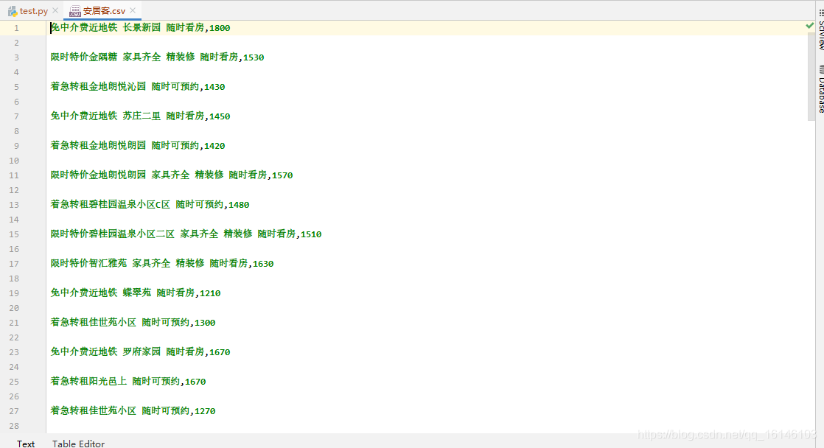Screen dimensions: 824x448
Task: Click the price value 1480 on line 13
Action: point(239,205)
